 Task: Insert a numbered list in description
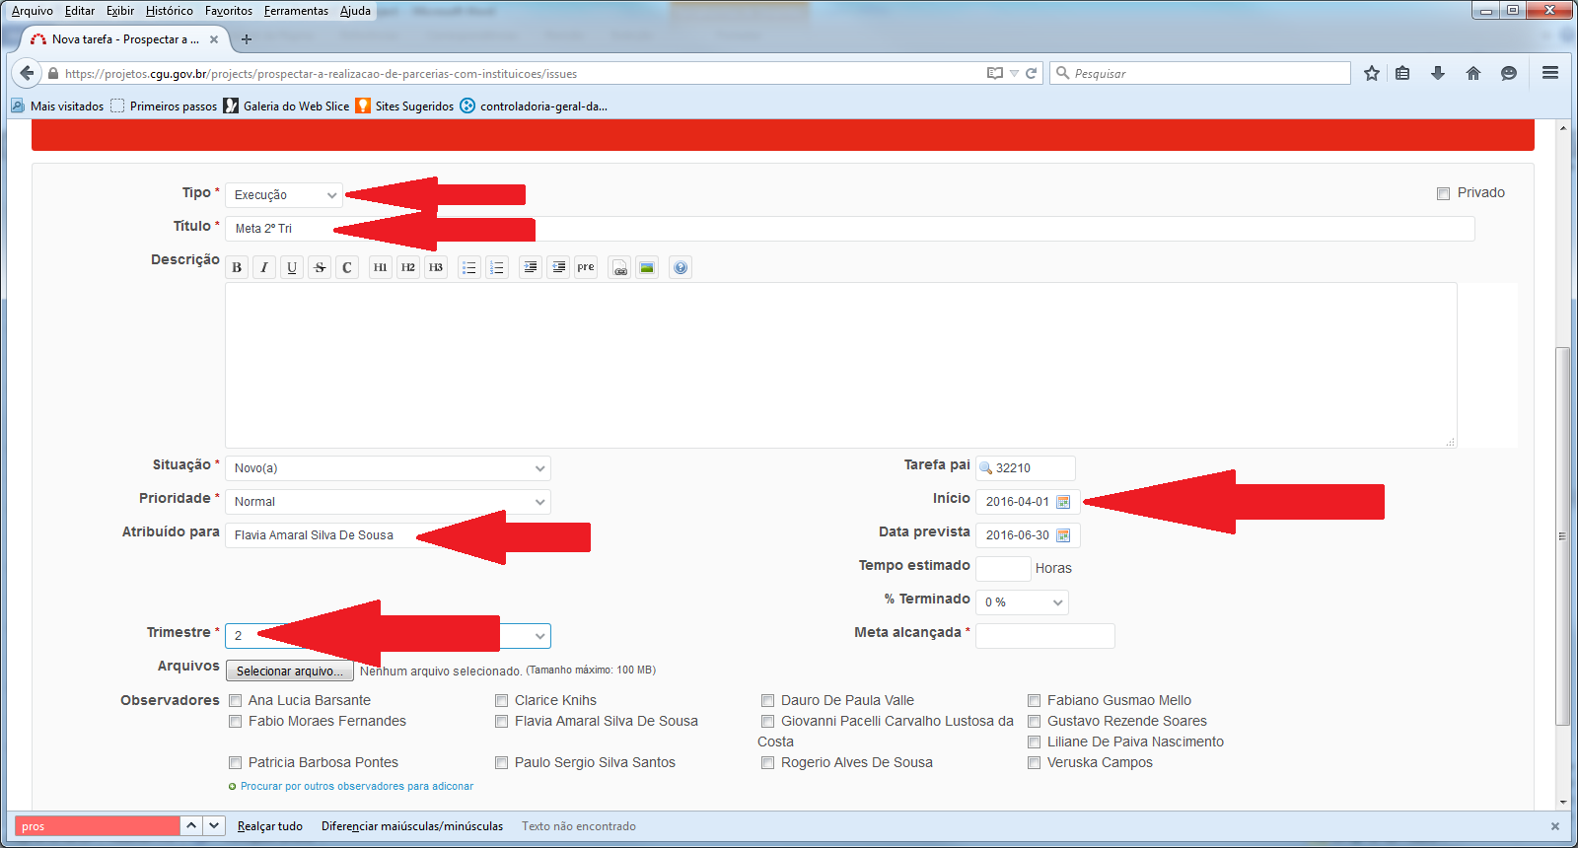[x=497, y=267]
